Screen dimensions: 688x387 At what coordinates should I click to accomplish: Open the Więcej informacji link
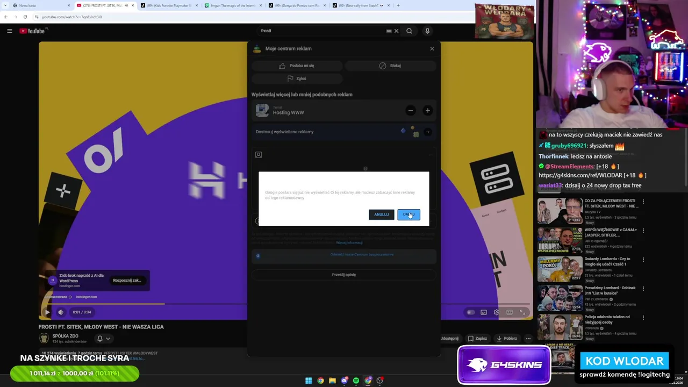349,243
